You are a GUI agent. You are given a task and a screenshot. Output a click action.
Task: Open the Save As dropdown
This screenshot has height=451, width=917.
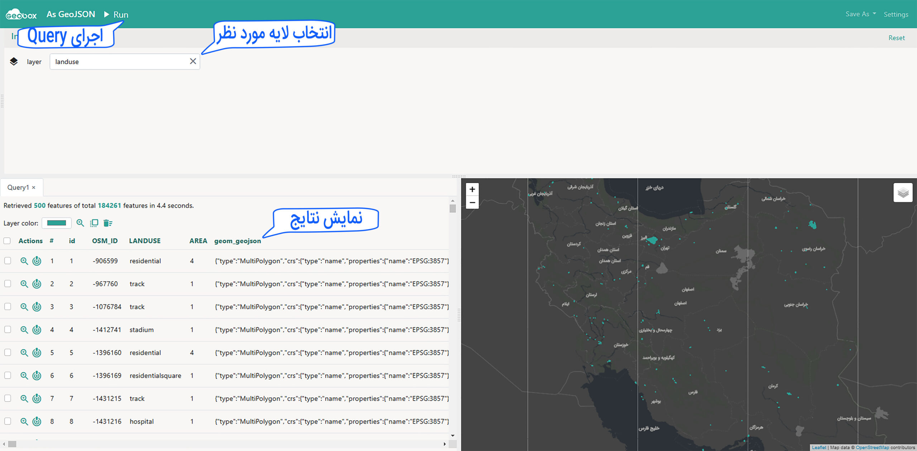pyautogui.click(x=860, y=14)
